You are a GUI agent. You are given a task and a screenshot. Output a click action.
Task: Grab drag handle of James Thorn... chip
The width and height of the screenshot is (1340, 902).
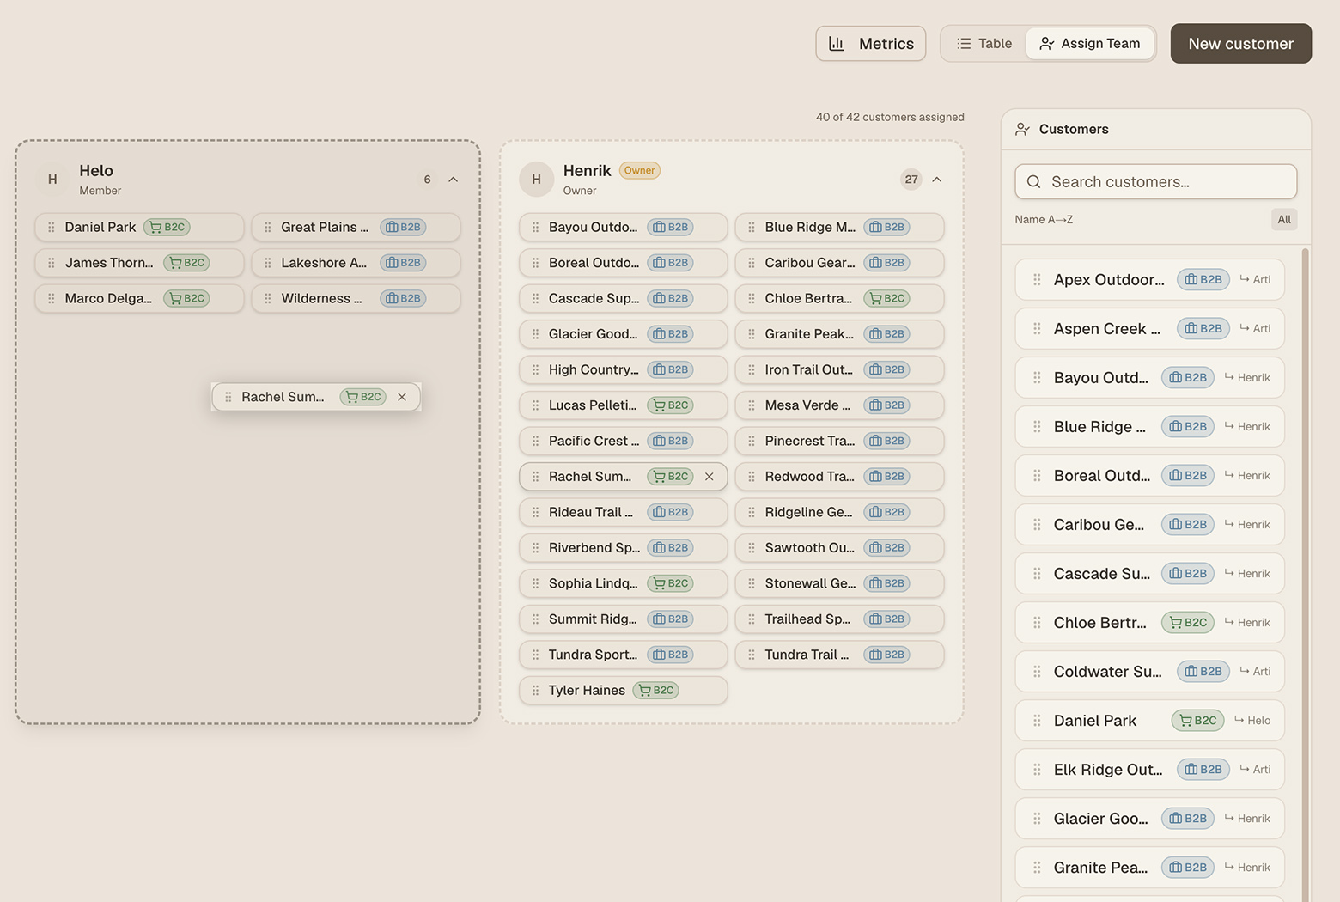52,263
